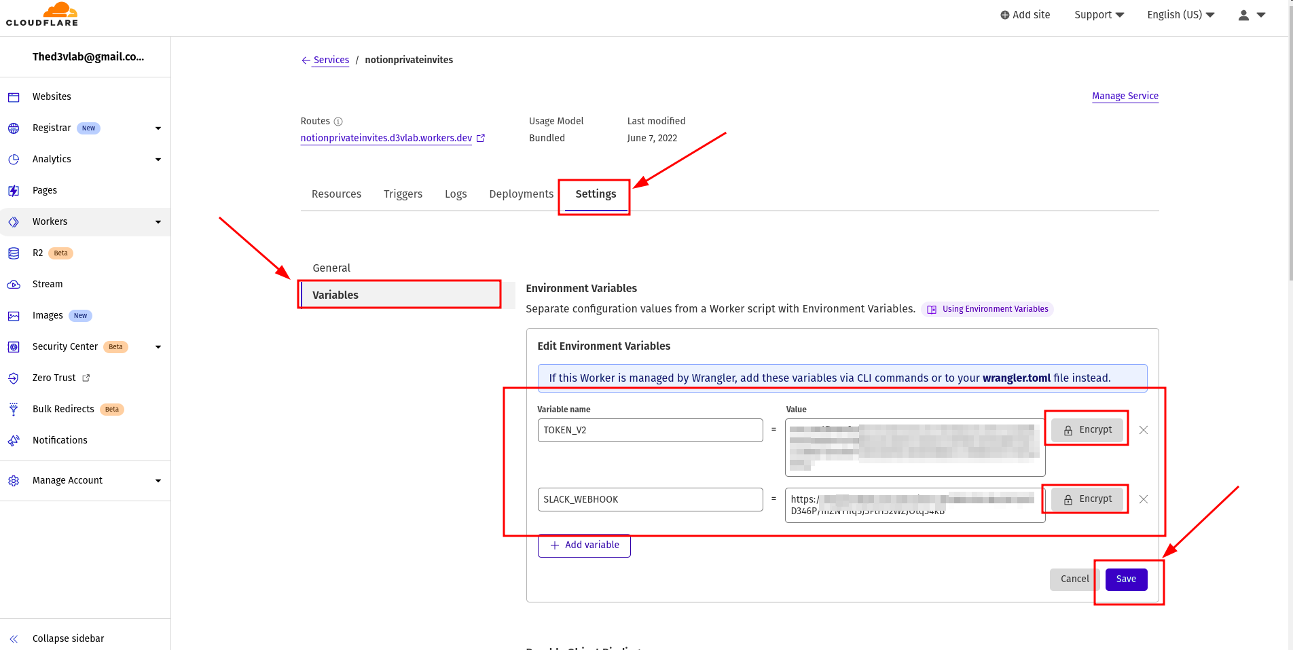The height and width of the screenshot is (650, 1293).
Task: Click the Pages lightning icon
Action: pyautogui.click(x=14, y=191)
